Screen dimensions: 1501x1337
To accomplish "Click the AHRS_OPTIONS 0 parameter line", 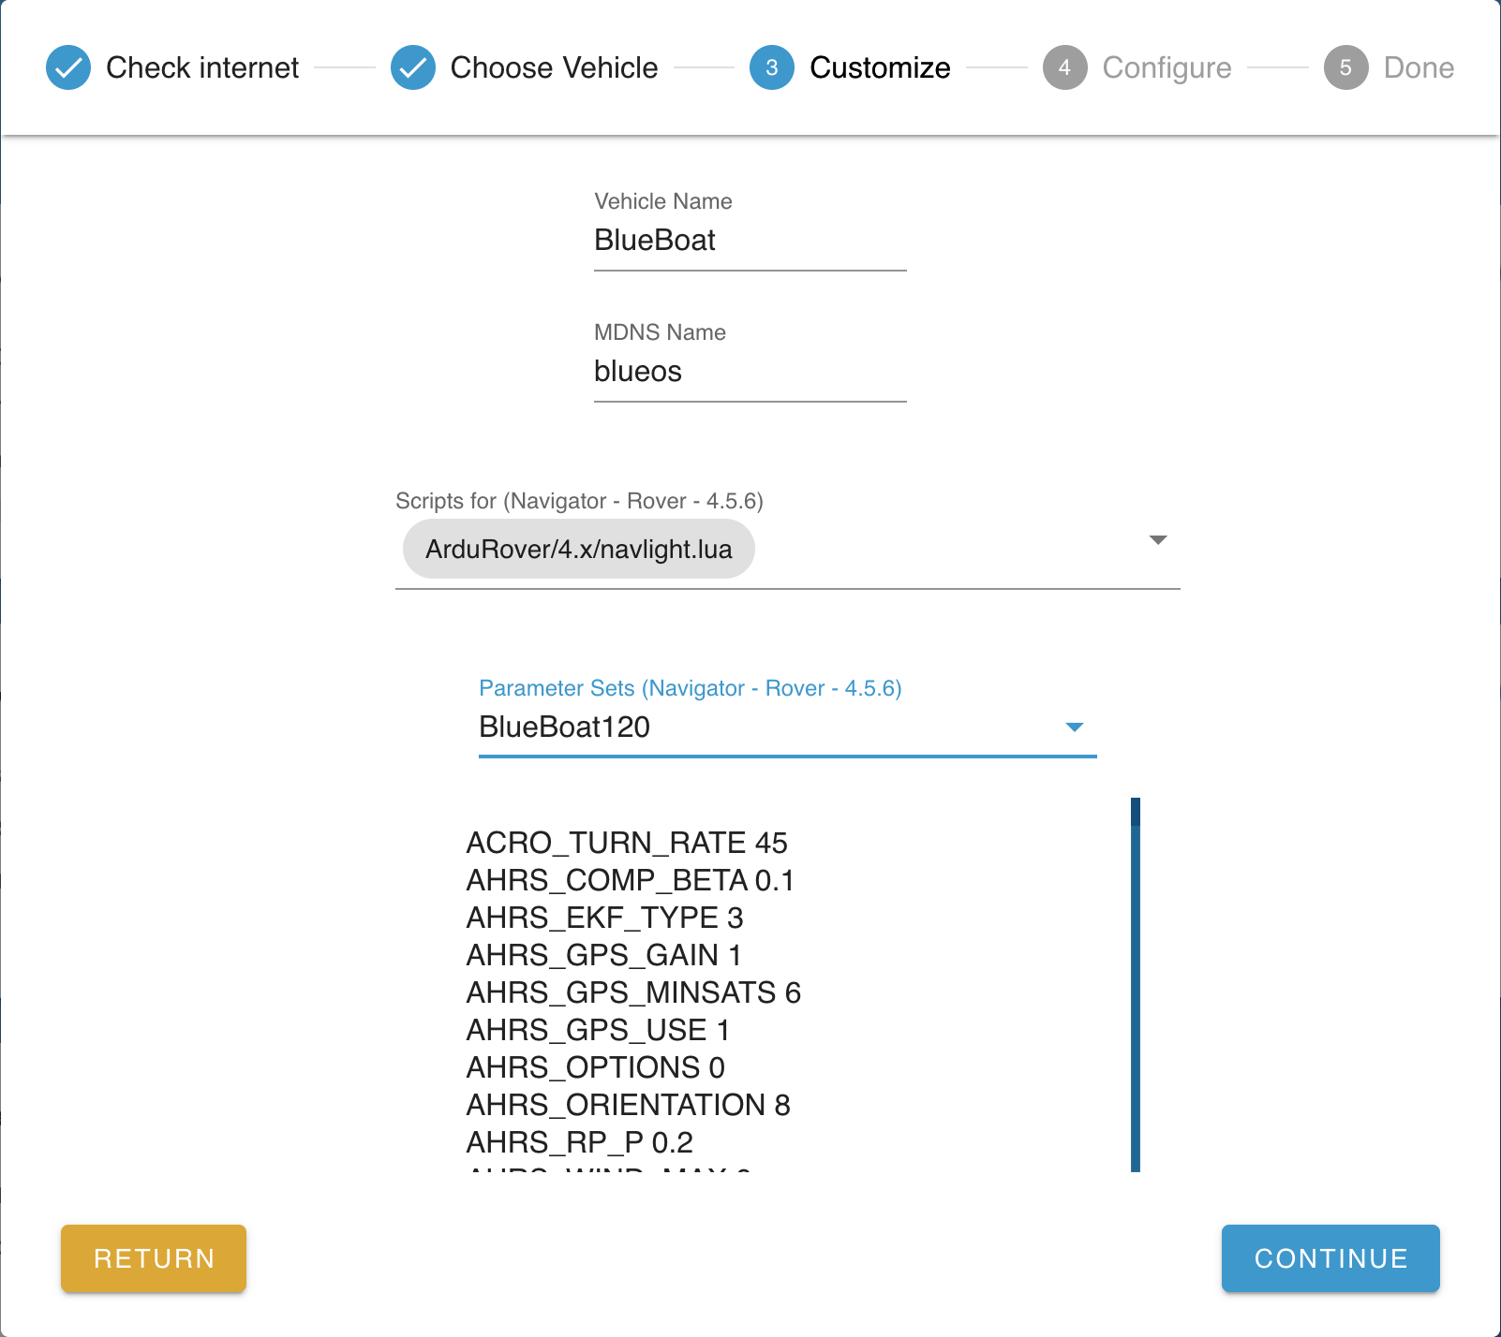I will pos(596,1067).
